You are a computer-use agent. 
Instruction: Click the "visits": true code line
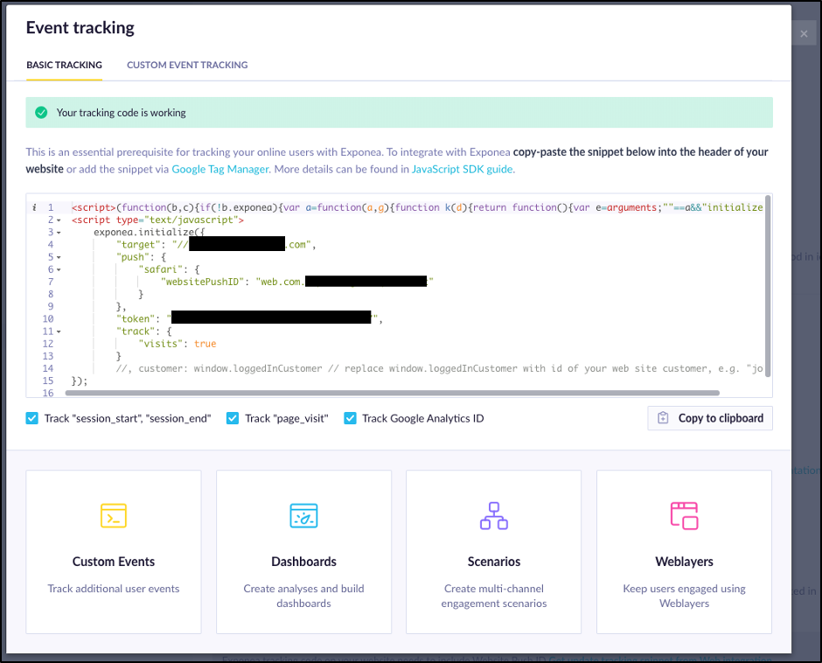coord(178,344)
